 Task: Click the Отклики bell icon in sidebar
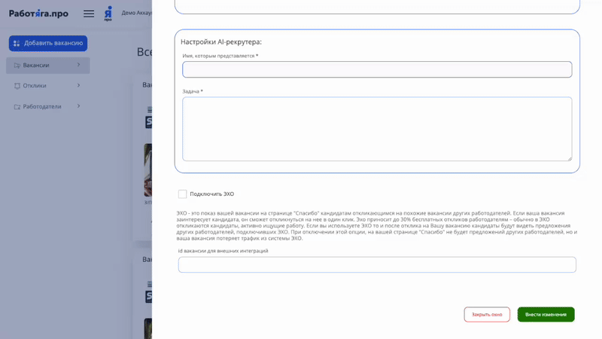click(x=17, y=86)
